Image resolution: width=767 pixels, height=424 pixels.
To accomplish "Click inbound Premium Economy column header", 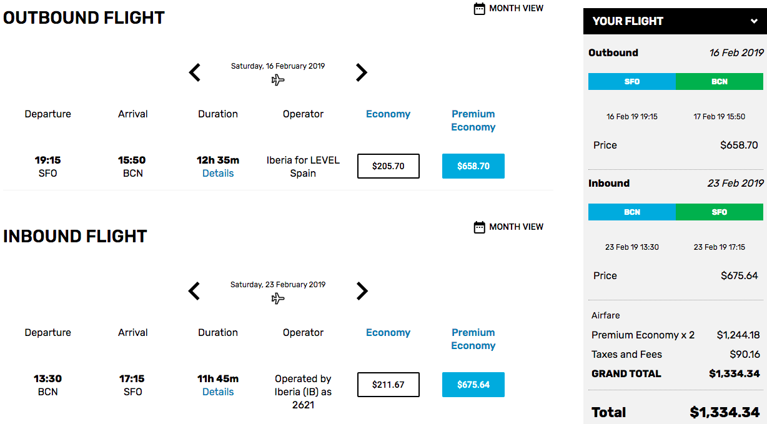I will tap(473, 339).
